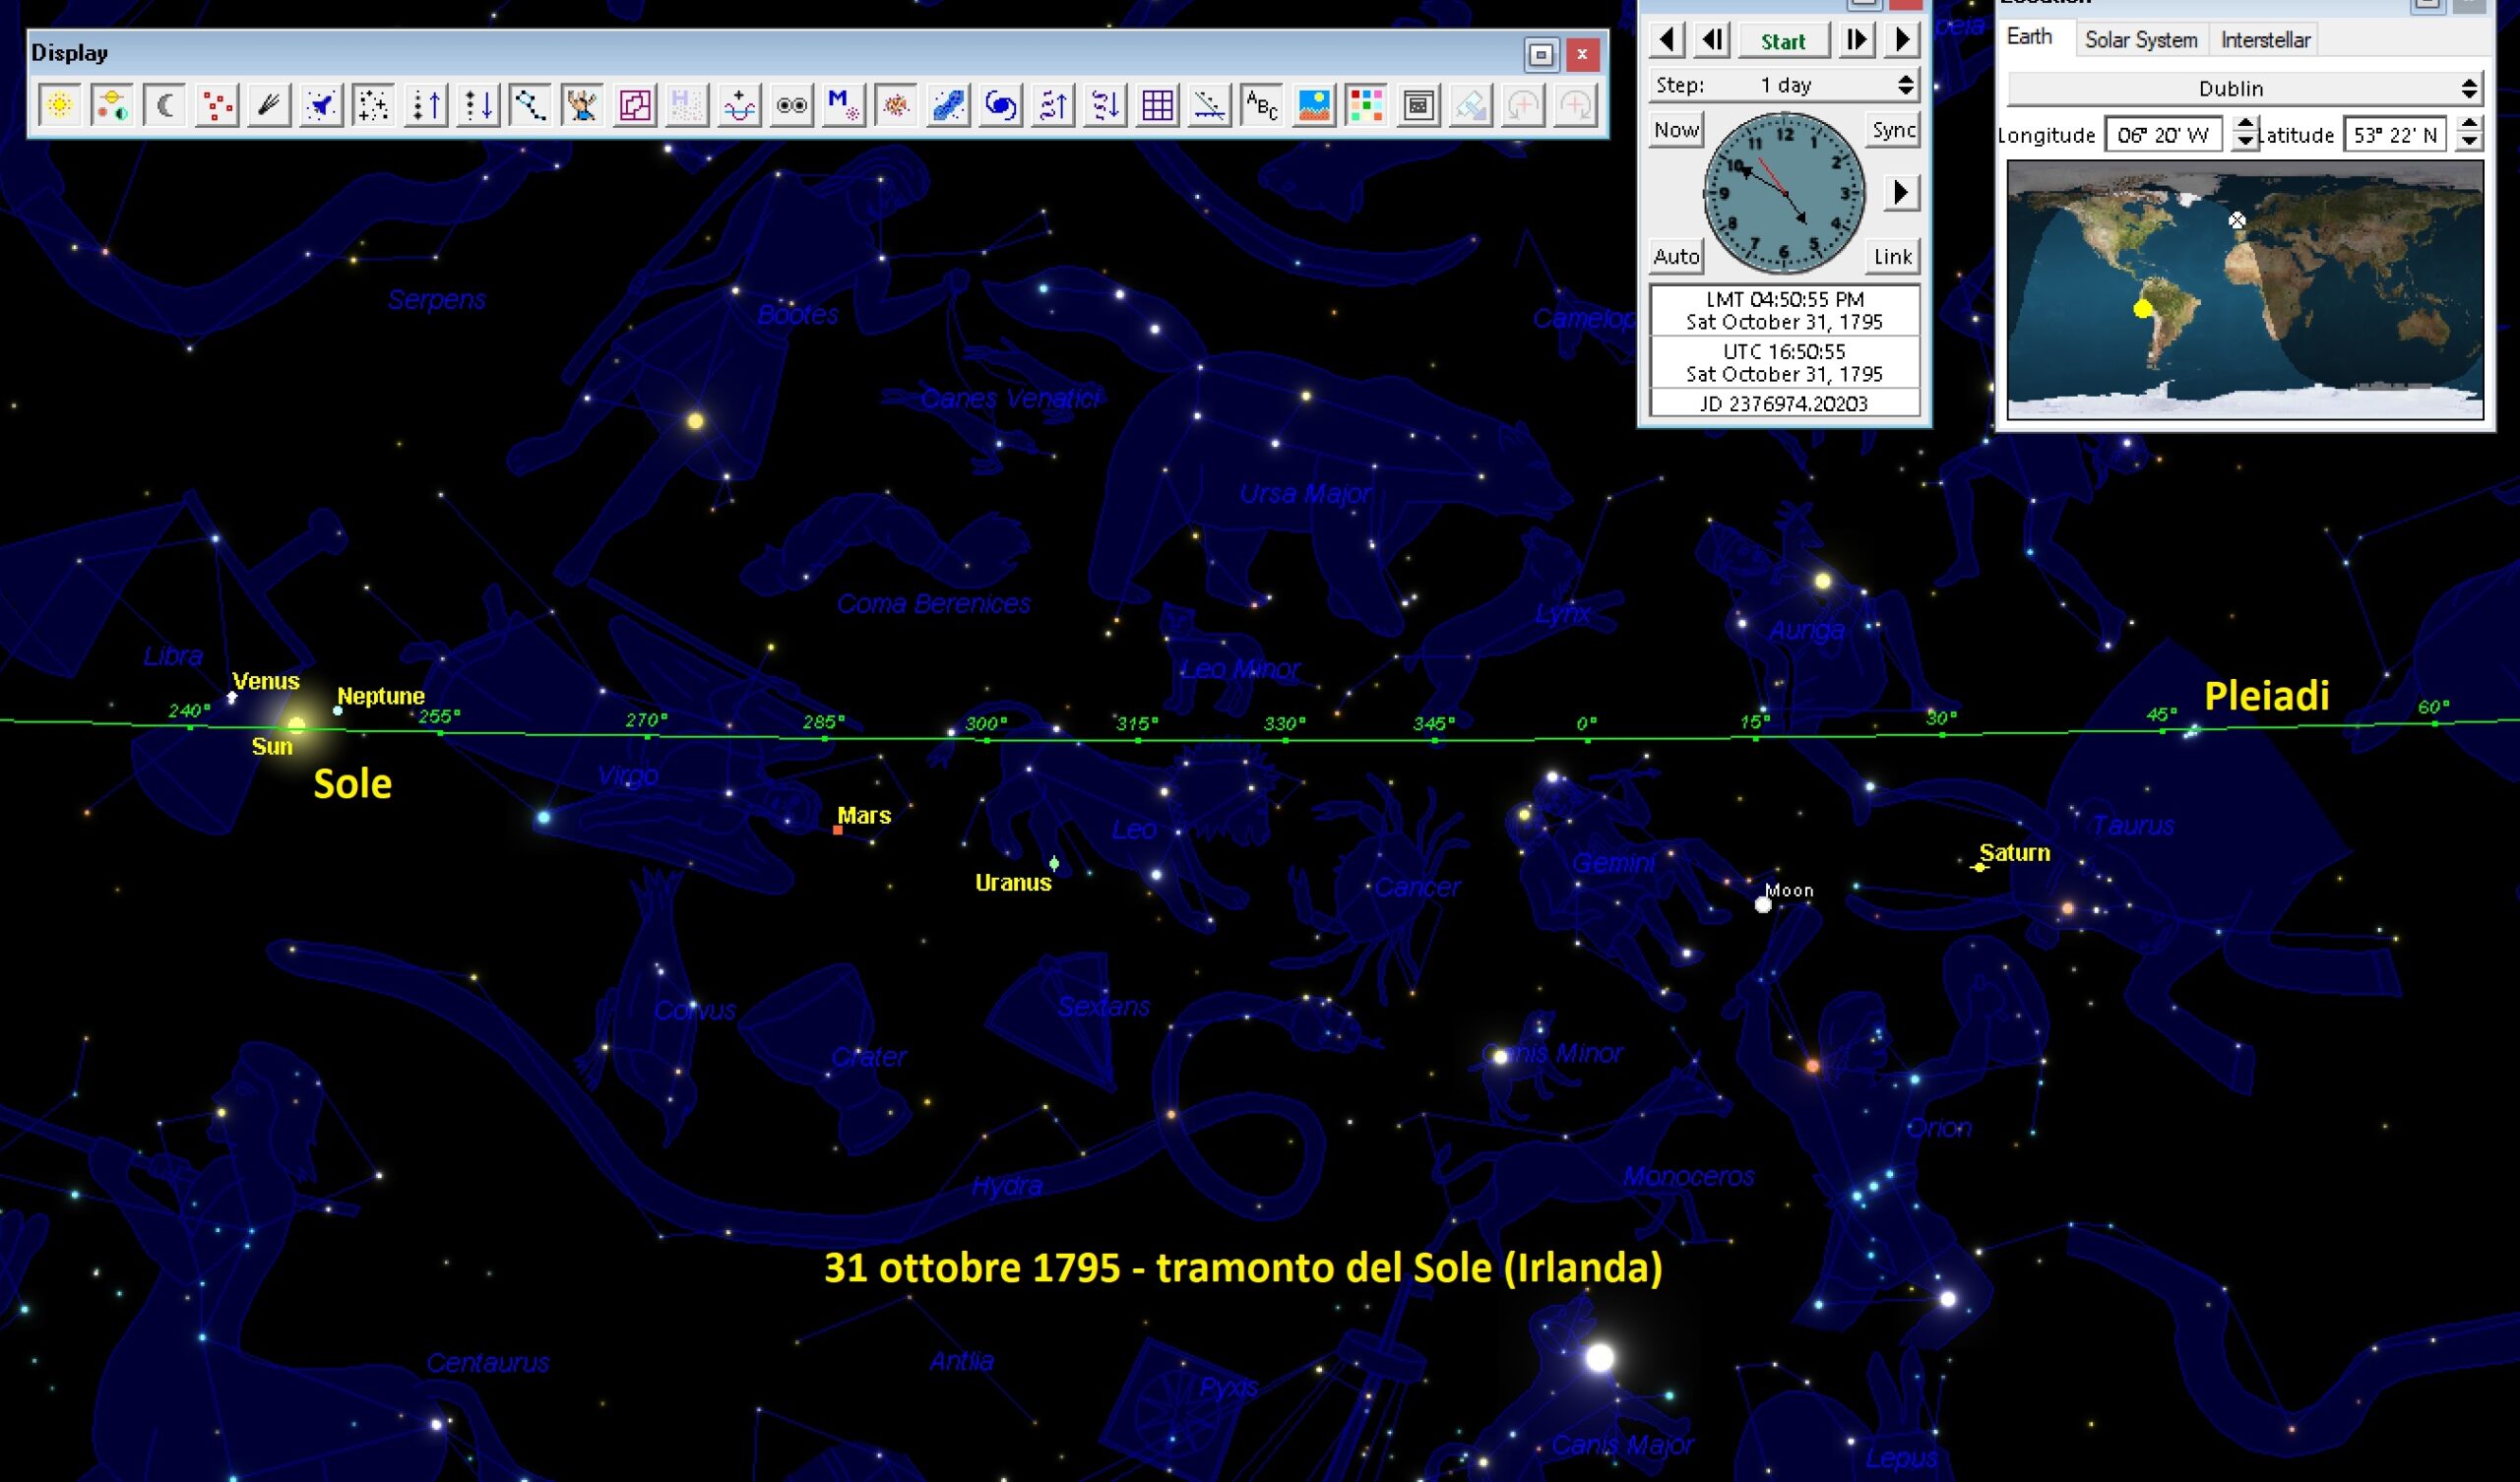
Task: Toggle horizon landscape picture icon
Action: (x=1313, y=105)
